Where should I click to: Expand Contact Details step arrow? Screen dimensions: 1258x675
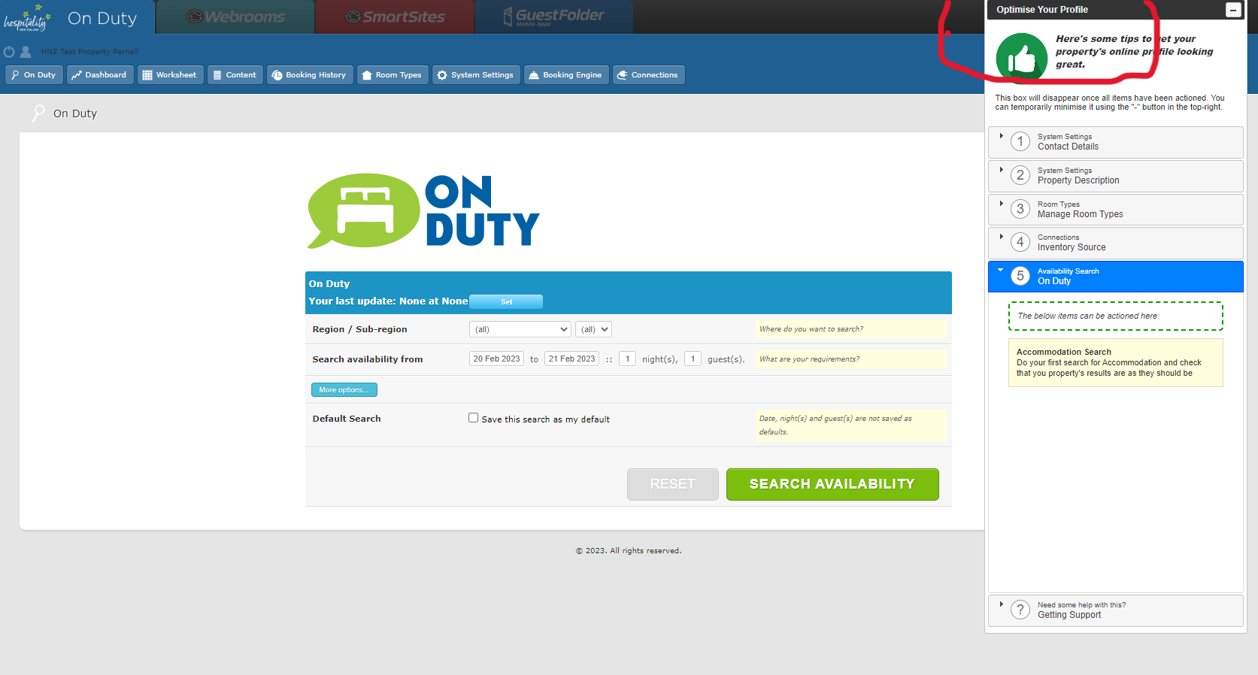(x=1001, y=136)
